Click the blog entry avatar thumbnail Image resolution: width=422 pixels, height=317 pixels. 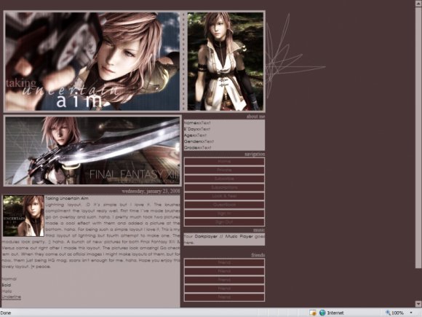(23, 216)
